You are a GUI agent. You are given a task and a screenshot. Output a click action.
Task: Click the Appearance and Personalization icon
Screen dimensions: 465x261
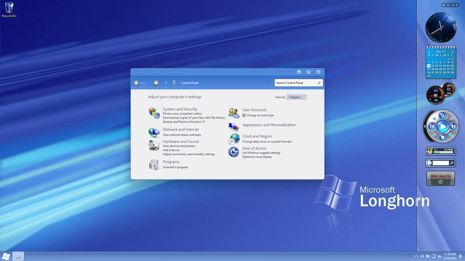coord(234,127)
